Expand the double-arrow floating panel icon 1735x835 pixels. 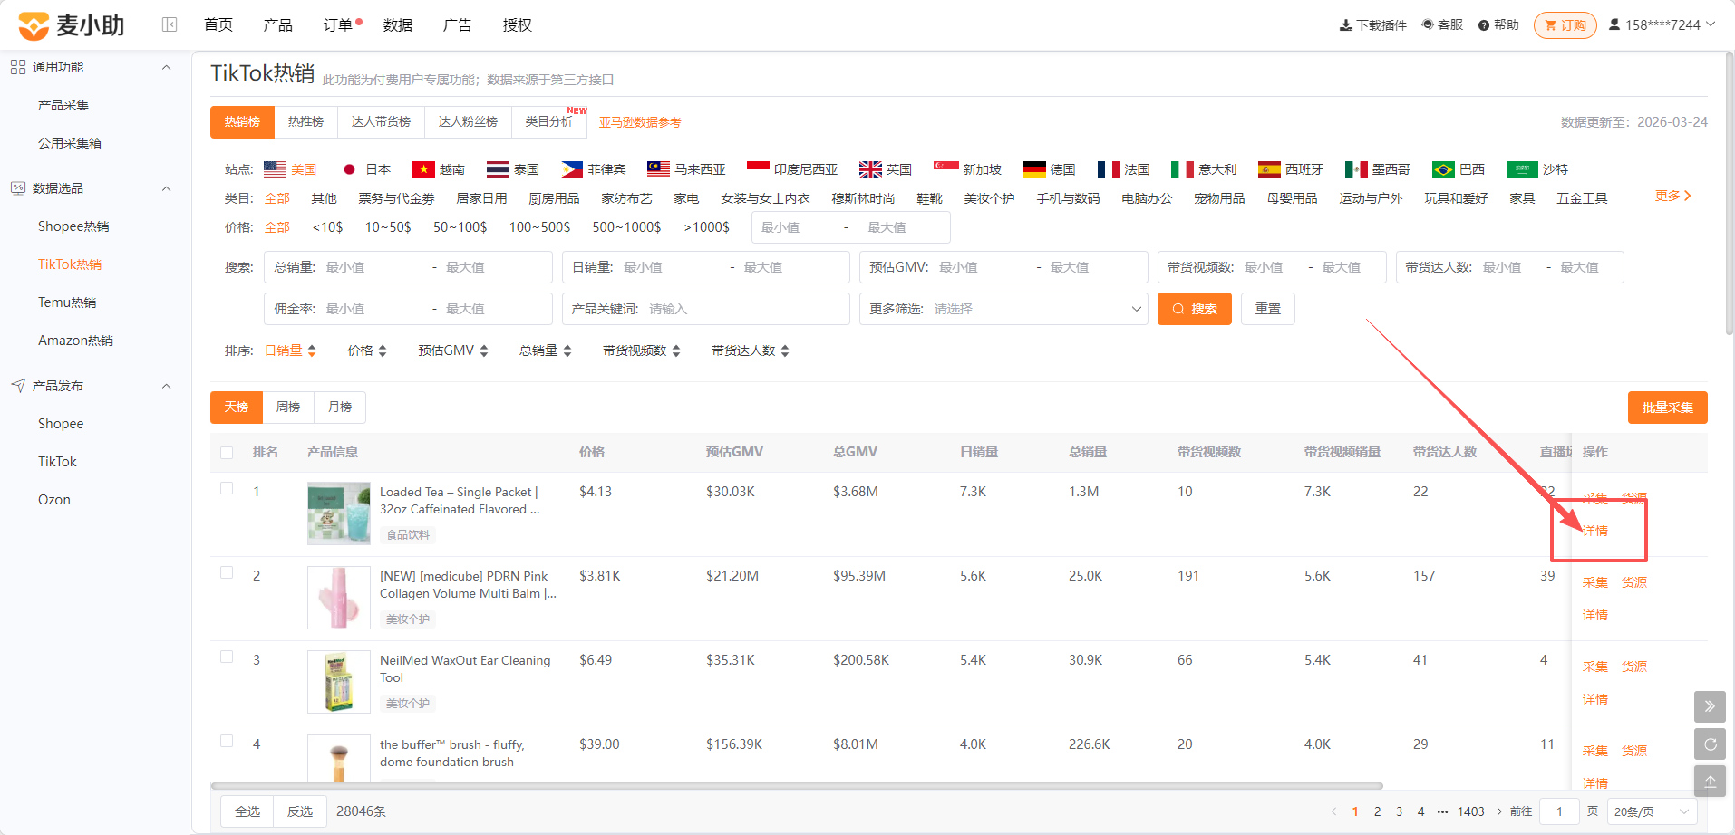pyautogui.click(x=1710, y=706)
